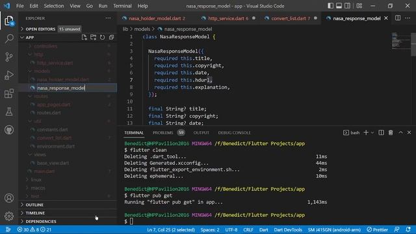Open Customize Layout options
The image size is (416, 234).
(359, 6)
